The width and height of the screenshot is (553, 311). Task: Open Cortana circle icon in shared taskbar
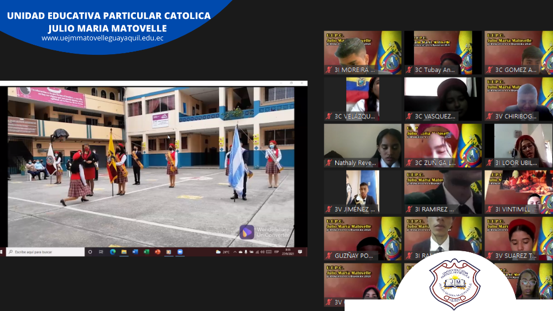[x=90, y=252]
